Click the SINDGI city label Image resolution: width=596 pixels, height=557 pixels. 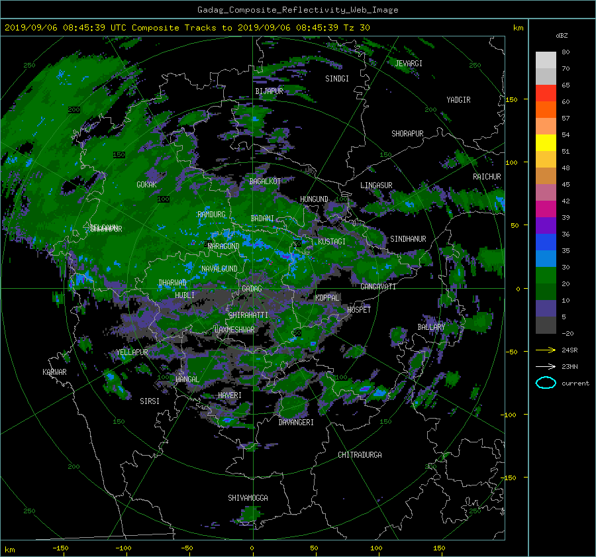(337, 79)
